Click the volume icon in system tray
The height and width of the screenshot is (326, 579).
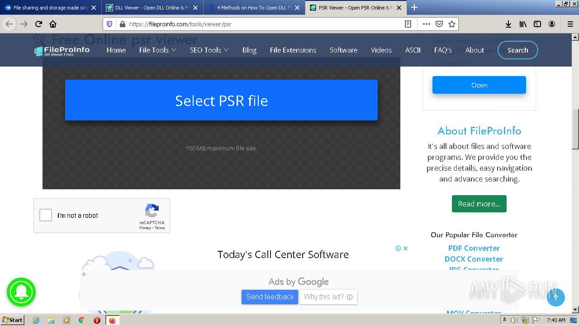tap(514, 320)
